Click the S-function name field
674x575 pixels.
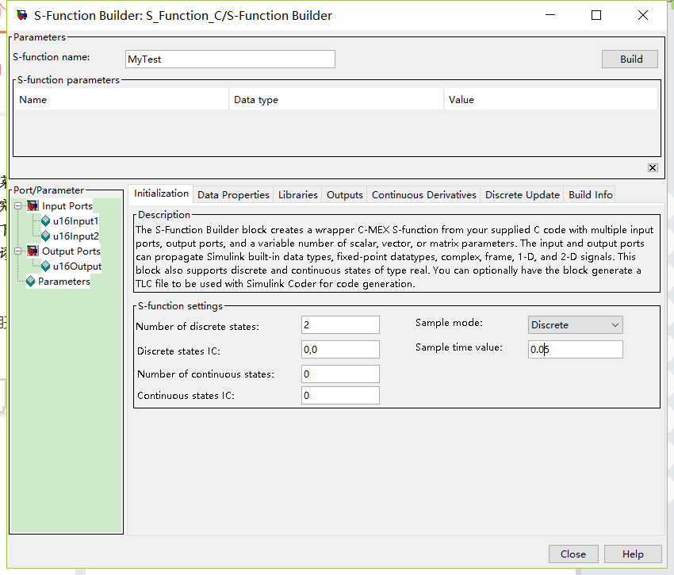[231, 59]
